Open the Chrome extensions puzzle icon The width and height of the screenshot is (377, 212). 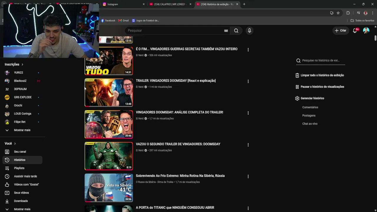click(348, 13)
